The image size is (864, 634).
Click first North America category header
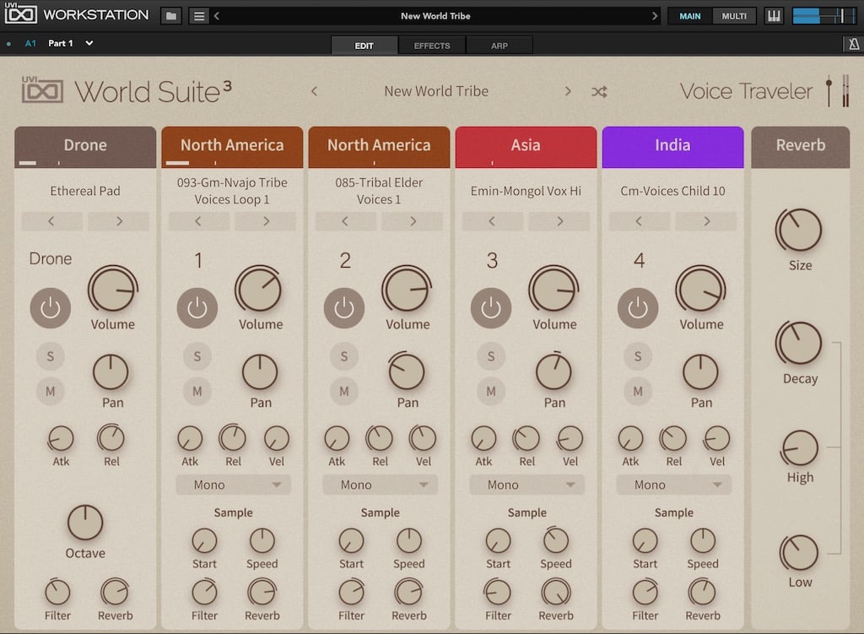pyautogui.click(x=233, y=147)
